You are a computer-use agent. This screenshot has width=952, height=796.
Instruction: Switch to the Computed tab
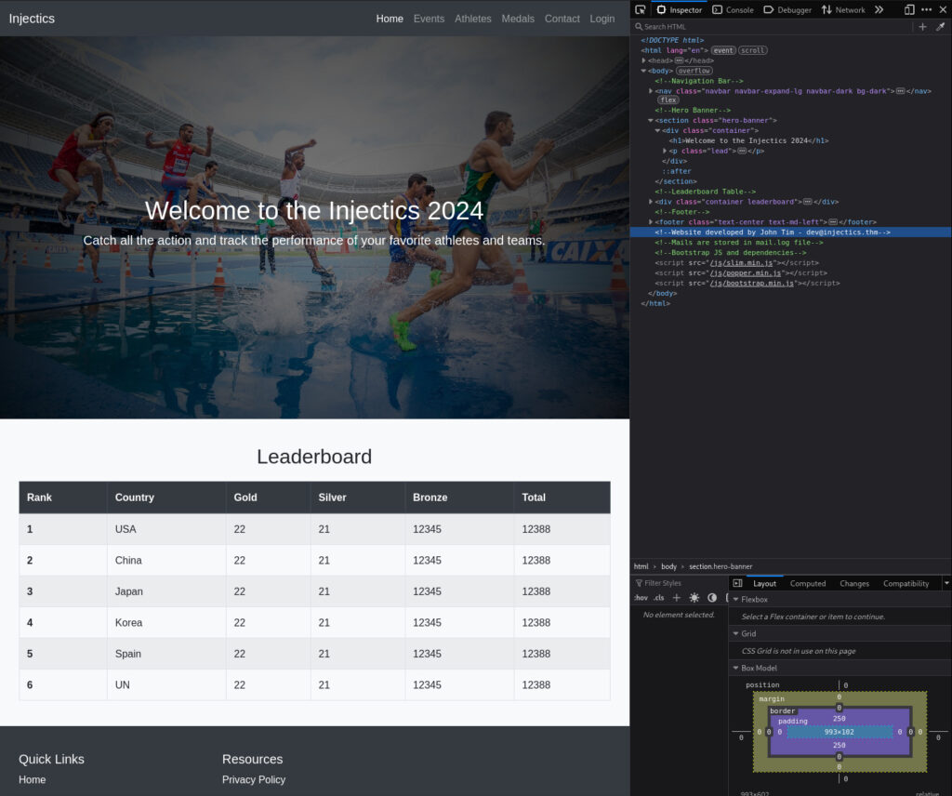pos(808,583)
